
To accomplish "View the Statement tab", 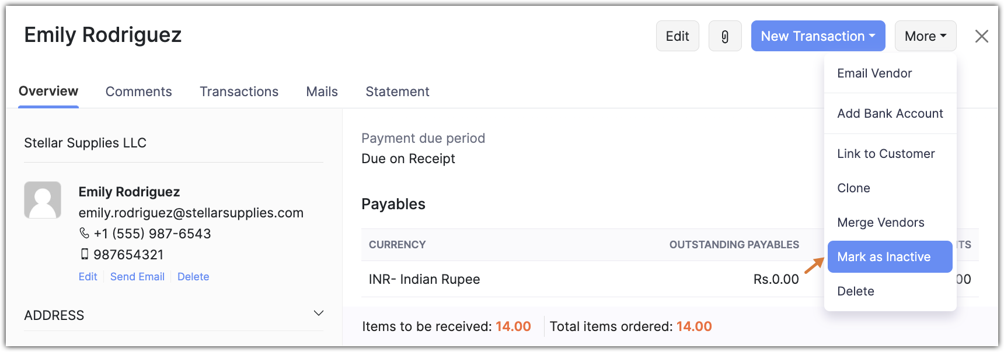I will click(x=397, y=91).
